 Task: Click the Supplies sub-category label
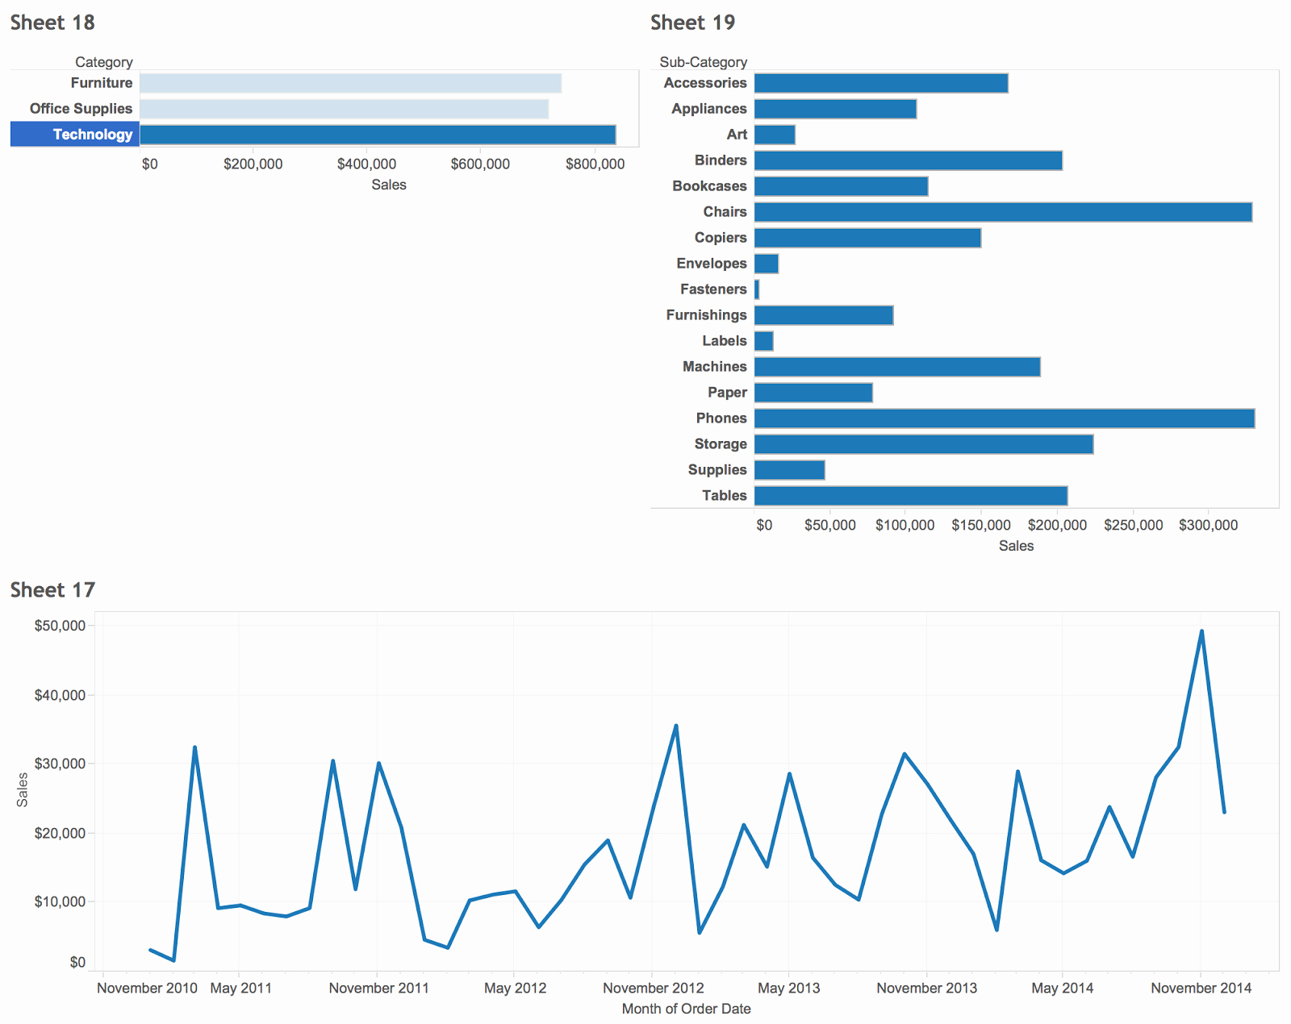coord(717,469)
